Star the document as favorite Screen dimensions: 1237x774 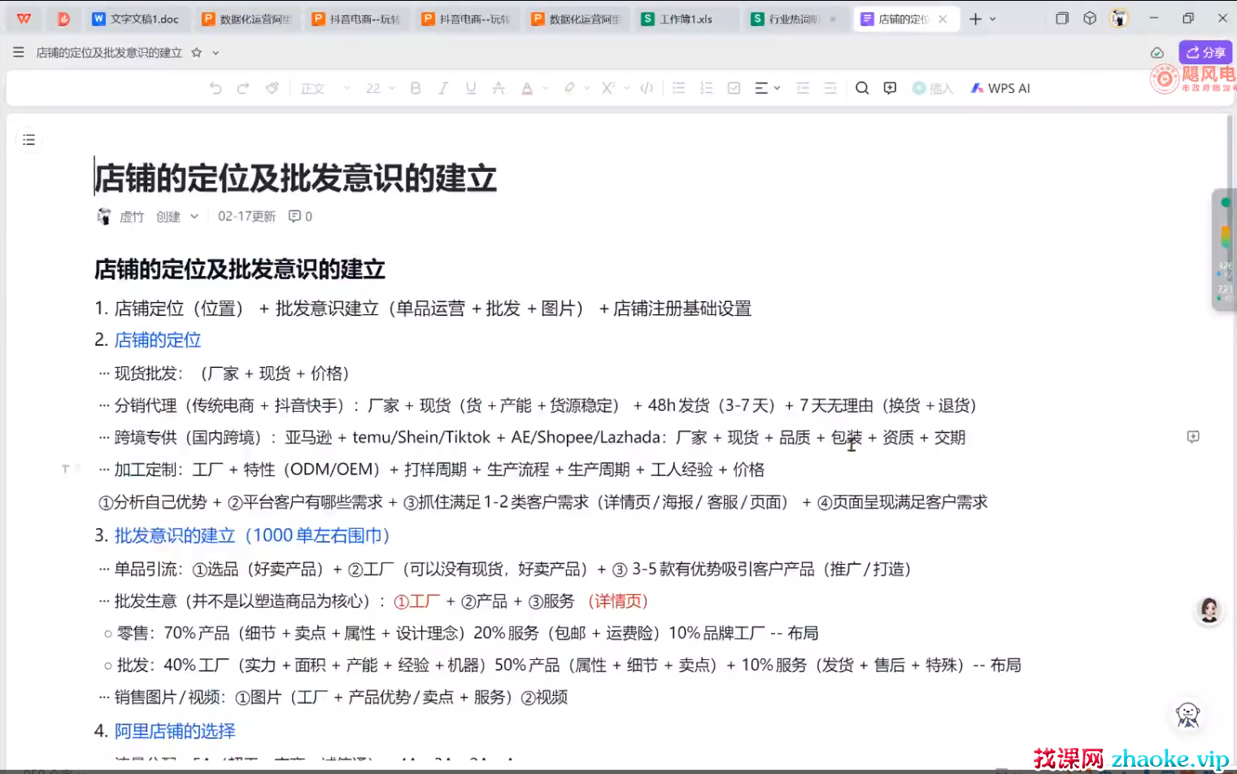click(196, 53)
